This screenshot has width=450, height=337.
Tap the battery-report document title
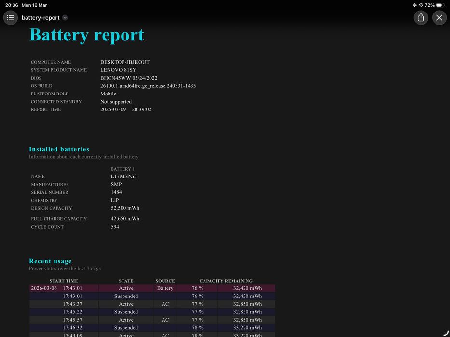click(41, 18)
